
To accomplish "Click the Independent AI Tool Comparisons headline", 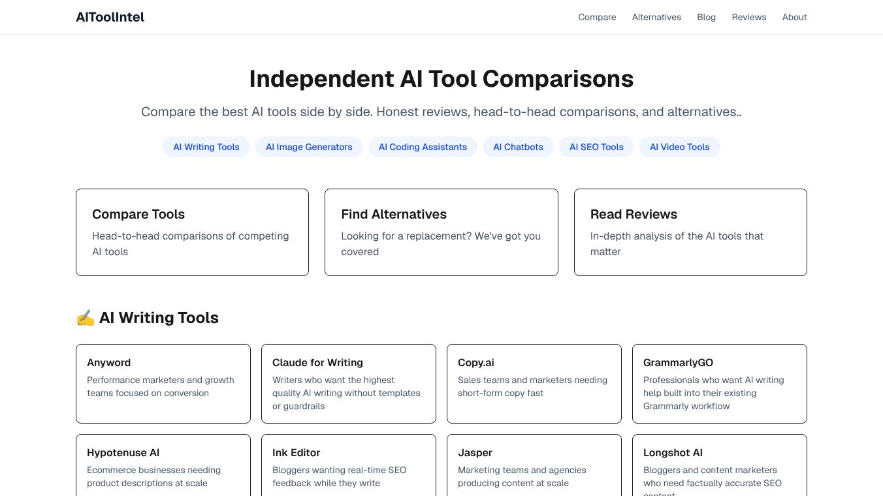I will pos(441,79).
